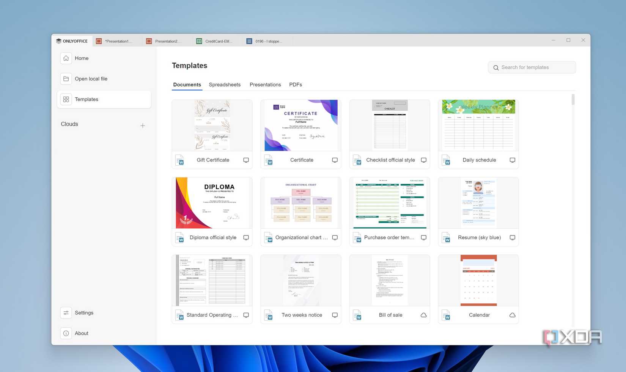Click cloud icon on Calendar card
This screenshot has width=626, height=372.
(x=512, y=315)
